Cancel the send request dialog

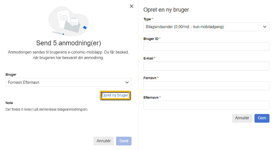tap(103, 141)
